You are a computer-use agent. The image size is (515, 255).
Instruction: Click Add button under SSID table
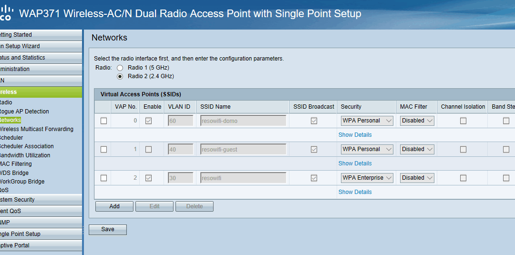point(114,206)
